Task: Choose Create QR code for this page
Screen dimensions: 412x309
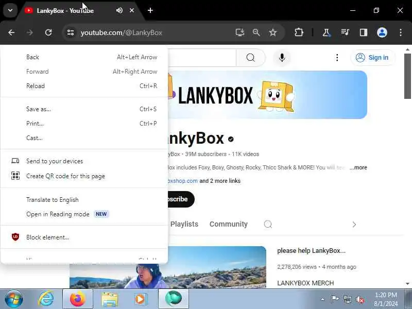Action: coord(84,176)
